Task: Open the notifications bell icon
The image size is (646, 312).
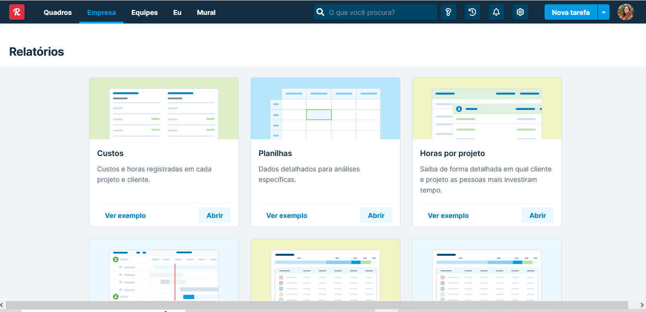Action: [x=497, y=12]
